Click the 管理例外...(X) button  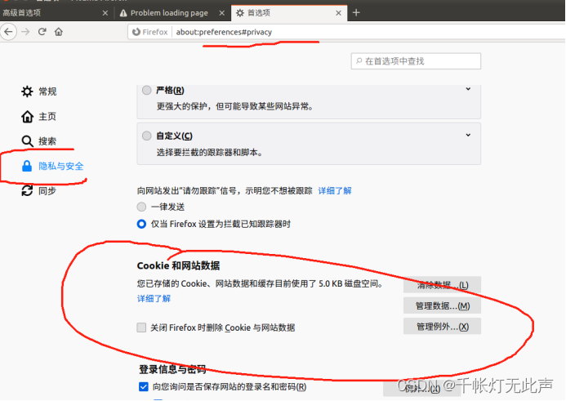442,327
